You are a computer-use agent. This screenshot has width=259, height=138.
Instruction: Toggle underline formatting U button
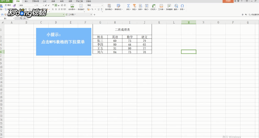click(x=26, y=9)
